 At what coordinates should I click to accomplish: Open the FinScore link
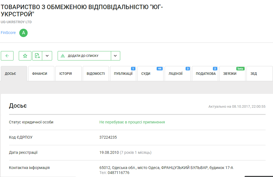click(8, 33)
